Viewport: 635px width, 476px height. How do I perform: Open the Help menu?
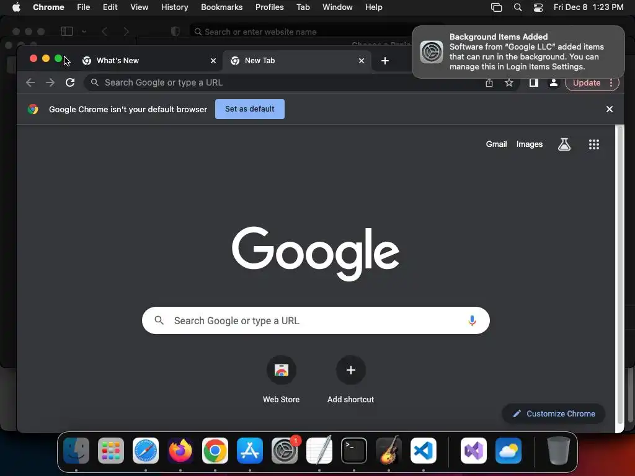(373, 7)
